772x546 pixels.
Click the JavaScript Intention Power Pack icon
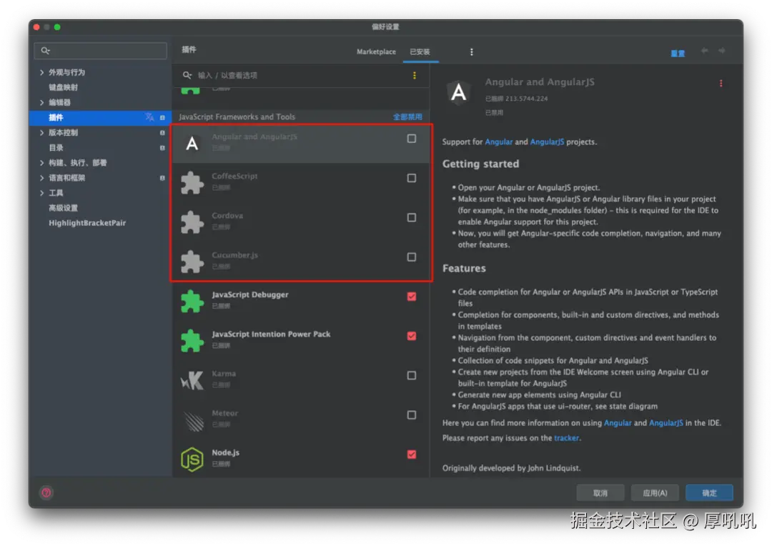point(192,341)
